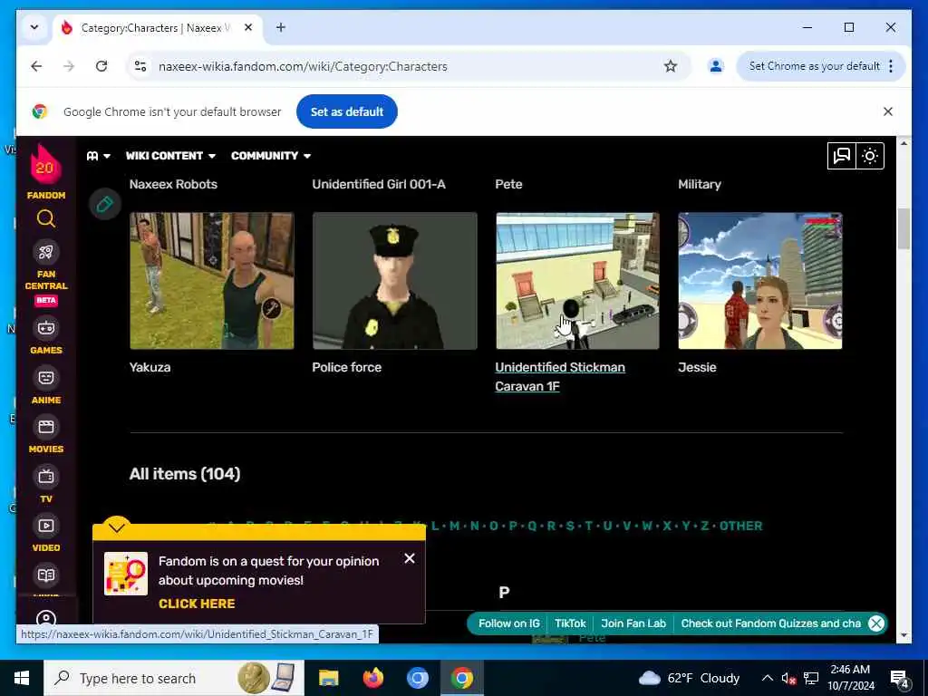Click the green edit pencil icon
This screenshot has height=696, width=928.
coord(105,204)
